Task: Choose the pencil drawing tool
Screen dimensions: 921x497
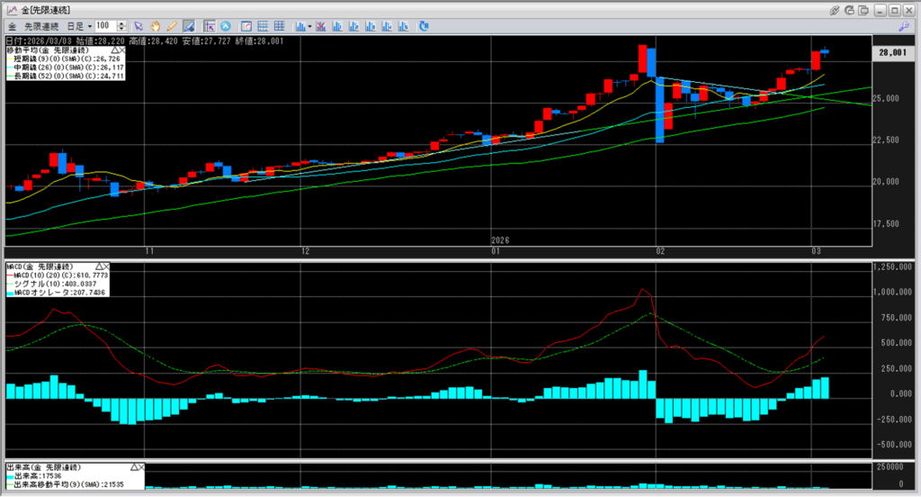Action: pyautogui.click(x=171, y=26)
